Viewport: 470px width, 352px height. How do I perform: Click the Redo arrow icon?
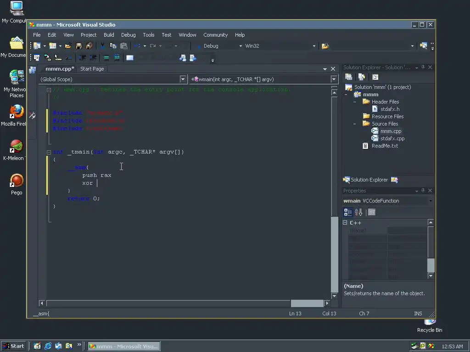[x=153, y=46]
